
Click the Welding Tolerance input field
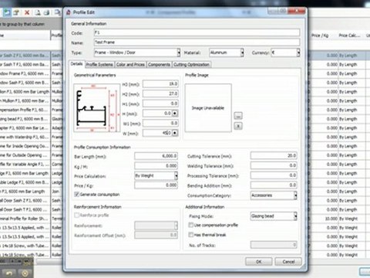click(274, 165)
